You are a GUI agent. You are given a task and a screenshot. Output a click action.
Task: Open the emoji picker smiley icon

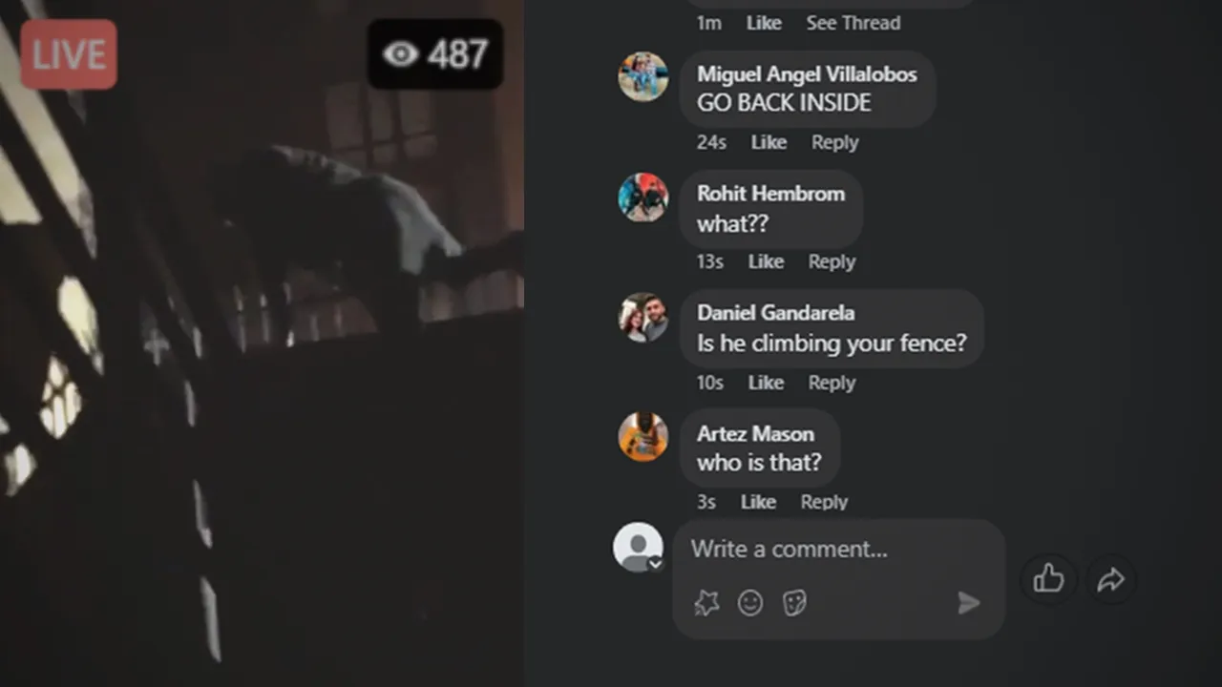(x=750, y=602)
